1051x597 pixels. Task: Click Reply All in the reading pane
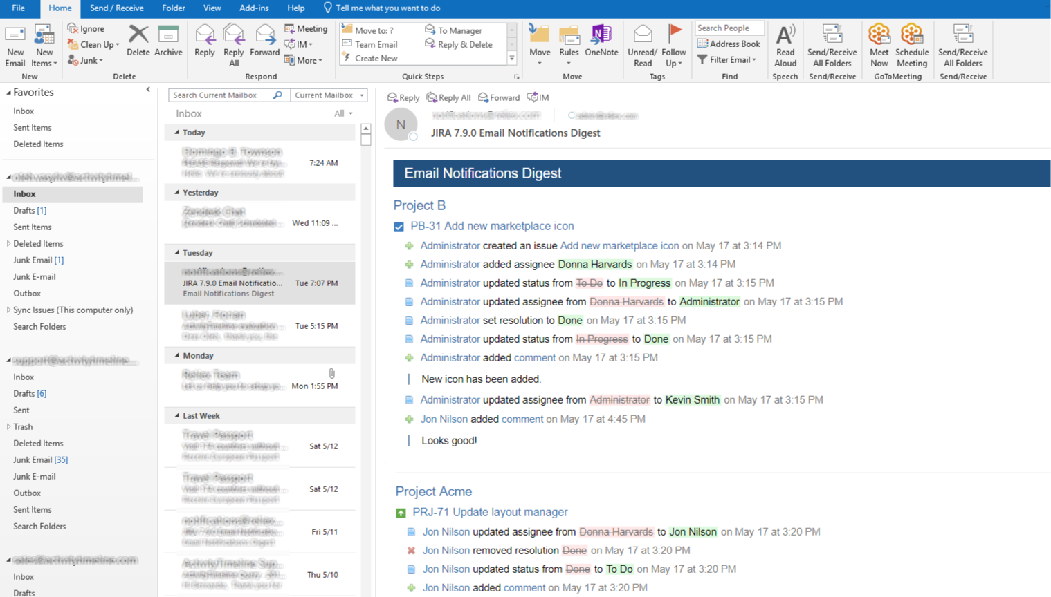[x=448, y=97]
